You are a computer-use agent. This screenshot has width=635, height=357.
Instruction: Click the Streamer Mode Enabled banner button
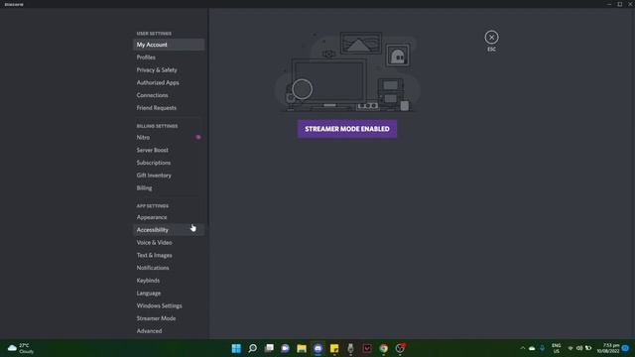tap(347, 129)
